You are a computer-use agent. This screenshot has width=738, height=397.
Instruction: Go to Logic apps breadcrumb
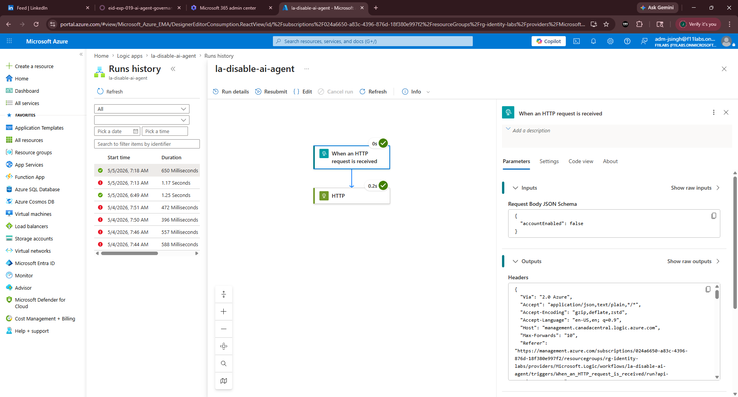130,56
